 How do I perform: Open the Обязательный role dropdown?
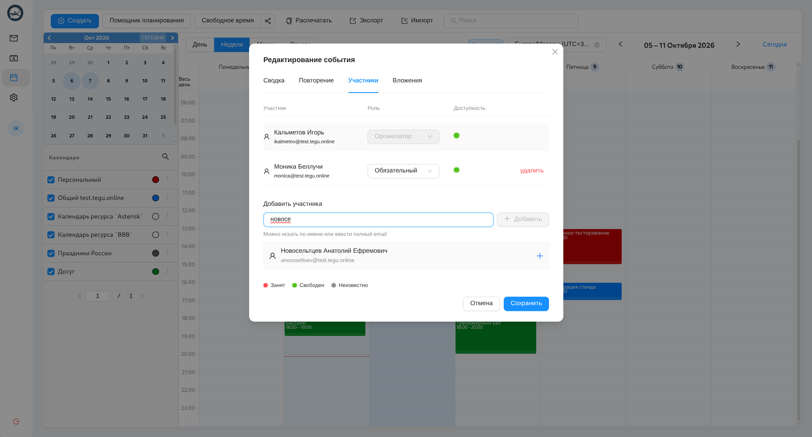point(403,171)
